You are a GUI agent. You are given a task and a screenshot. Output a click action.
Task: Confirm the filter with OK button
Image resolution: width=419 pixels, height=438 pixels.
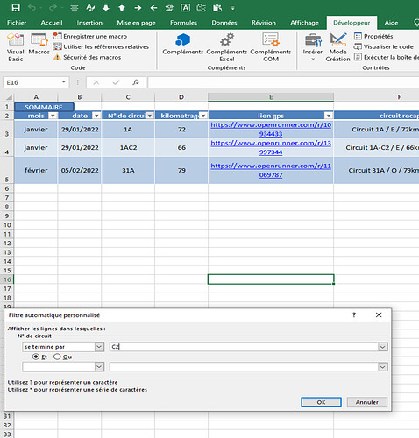pyautogui.click(x=321, y=402)
